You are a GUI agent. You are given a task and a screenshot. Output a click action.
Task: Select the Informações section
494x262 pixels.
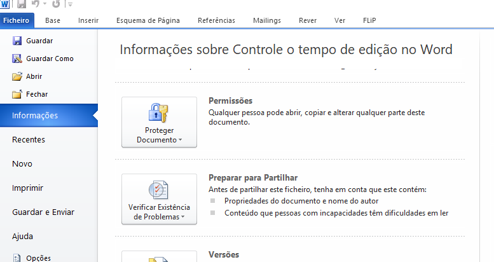(x=49, y=115)
